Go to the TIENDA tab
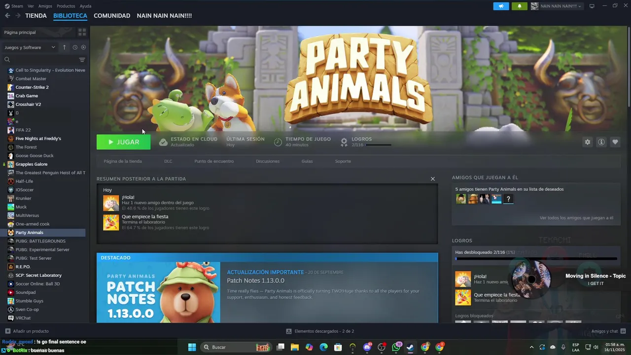 [36, 16]
